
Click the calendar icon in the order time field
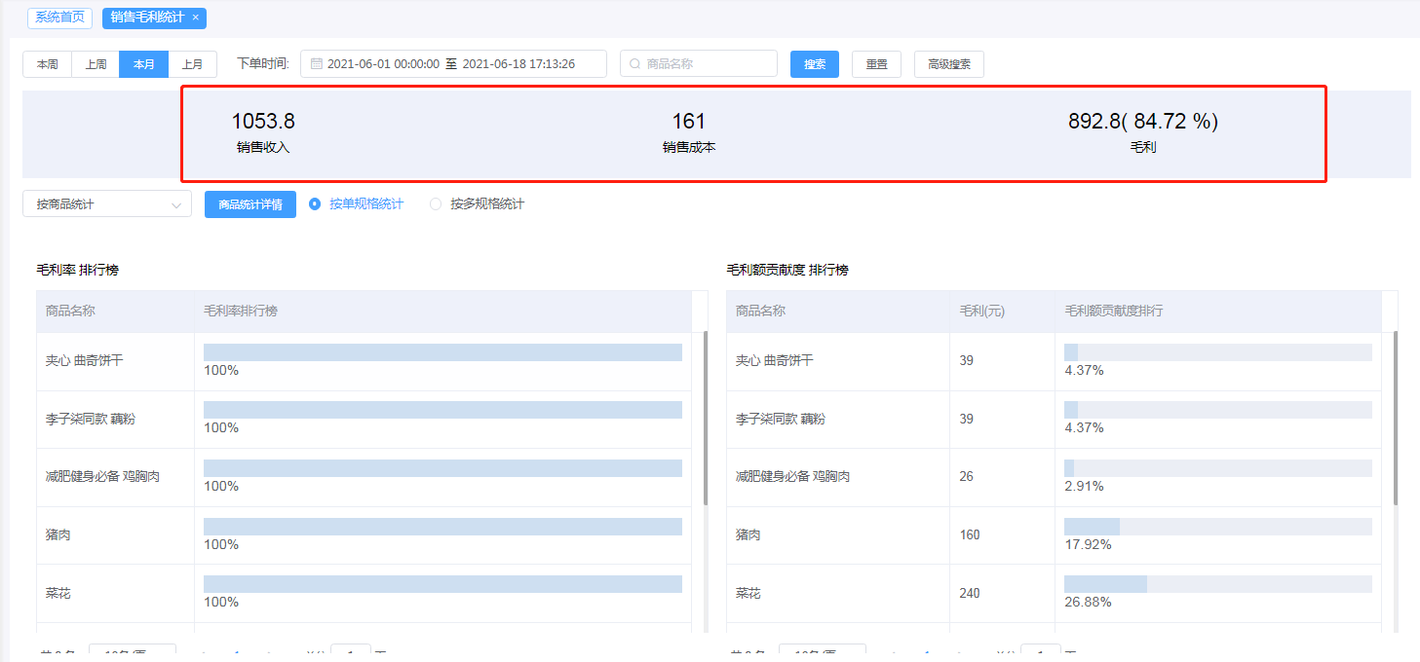coord(317,64)
